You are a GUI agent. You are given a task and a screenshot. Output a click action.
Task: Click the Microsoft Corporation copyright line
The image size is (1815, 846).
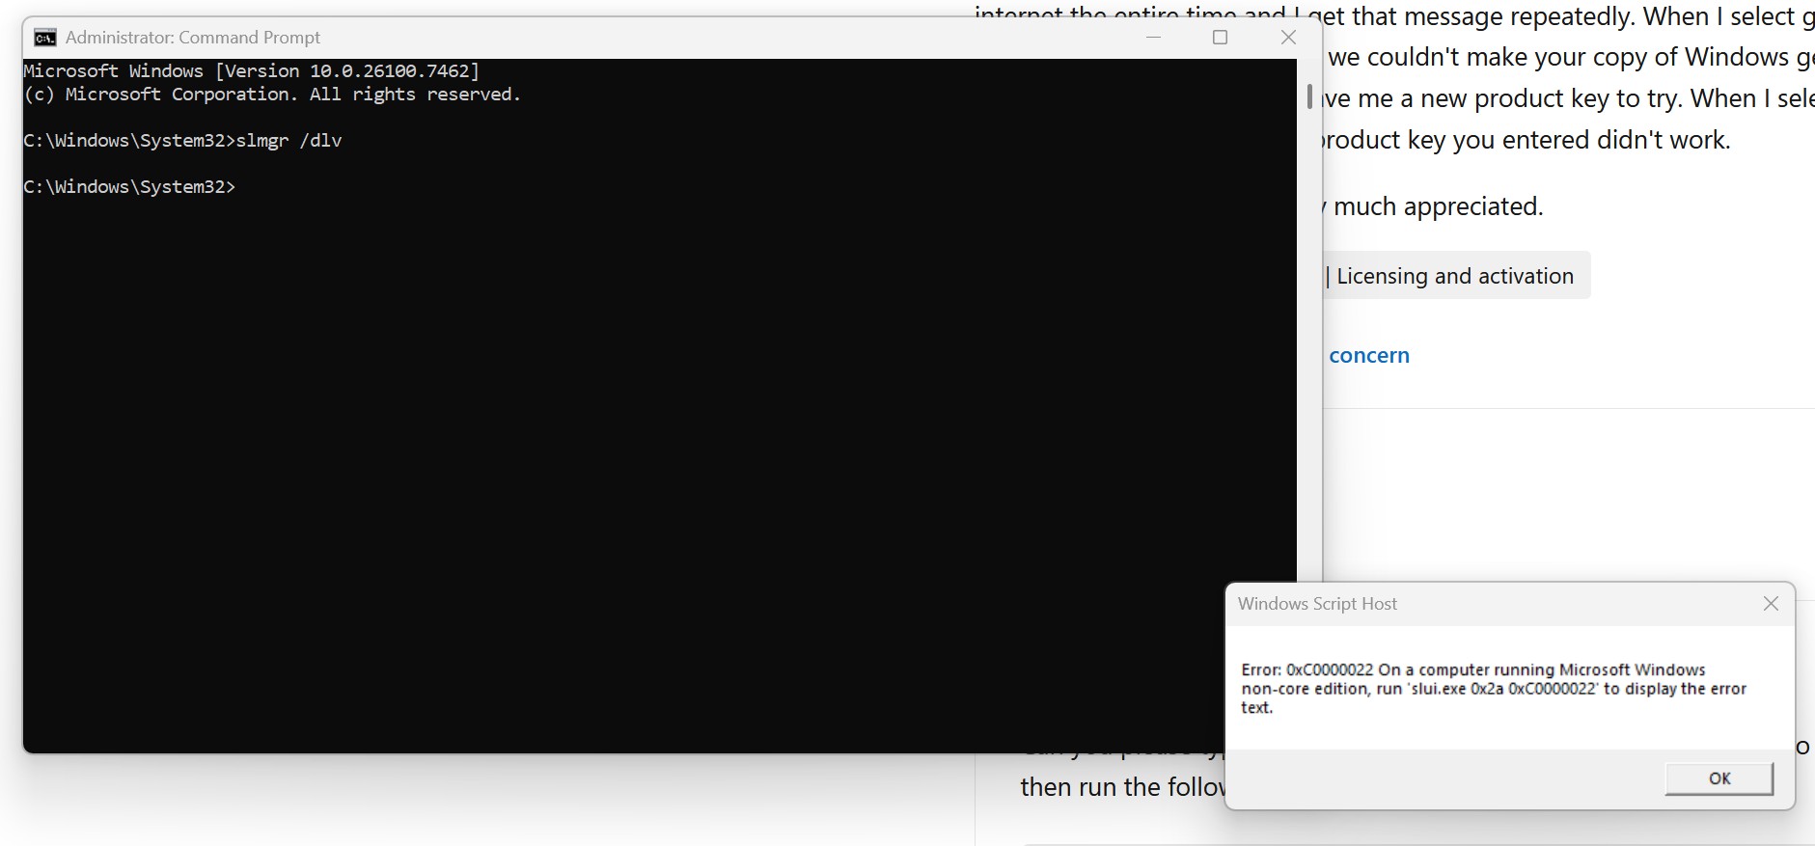point(272,94)
